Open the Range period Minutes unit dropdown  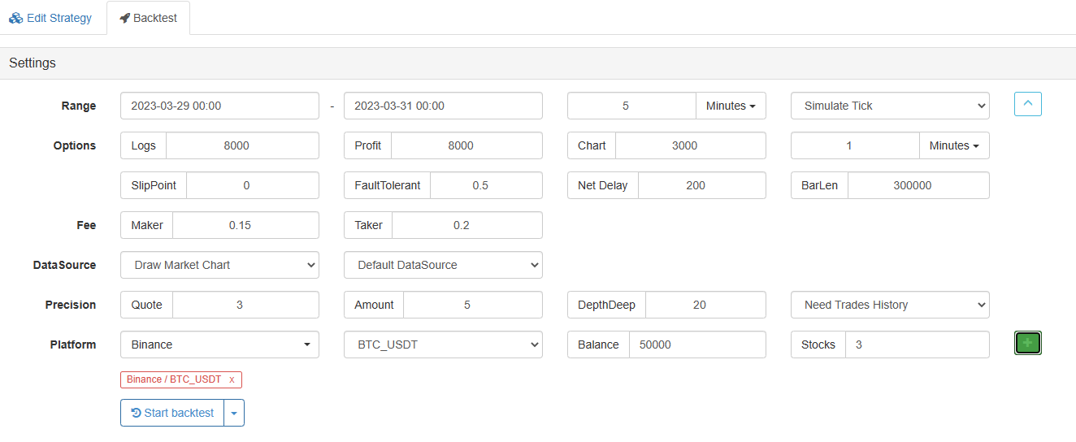pyautogui.click(x=731, y=106)
